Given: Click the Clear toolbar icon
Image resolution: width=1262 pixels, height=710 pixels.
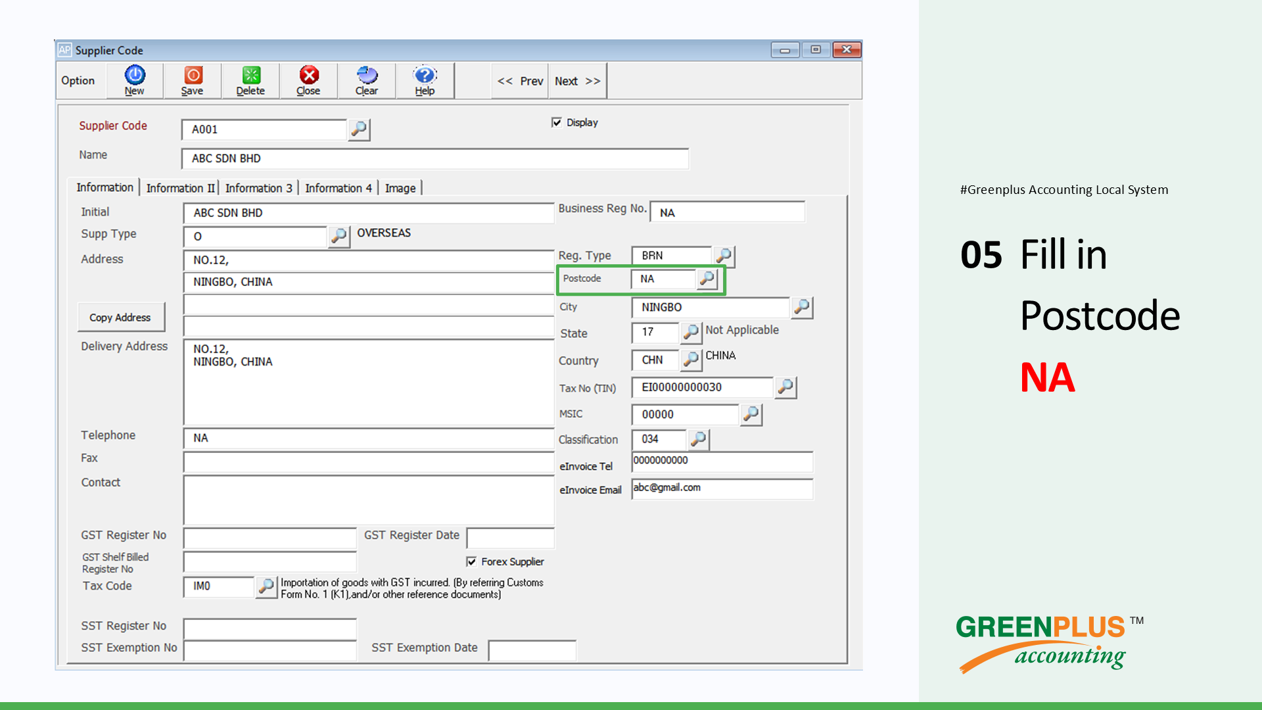Looking at the screenshot, I should (x=367, y=81).
